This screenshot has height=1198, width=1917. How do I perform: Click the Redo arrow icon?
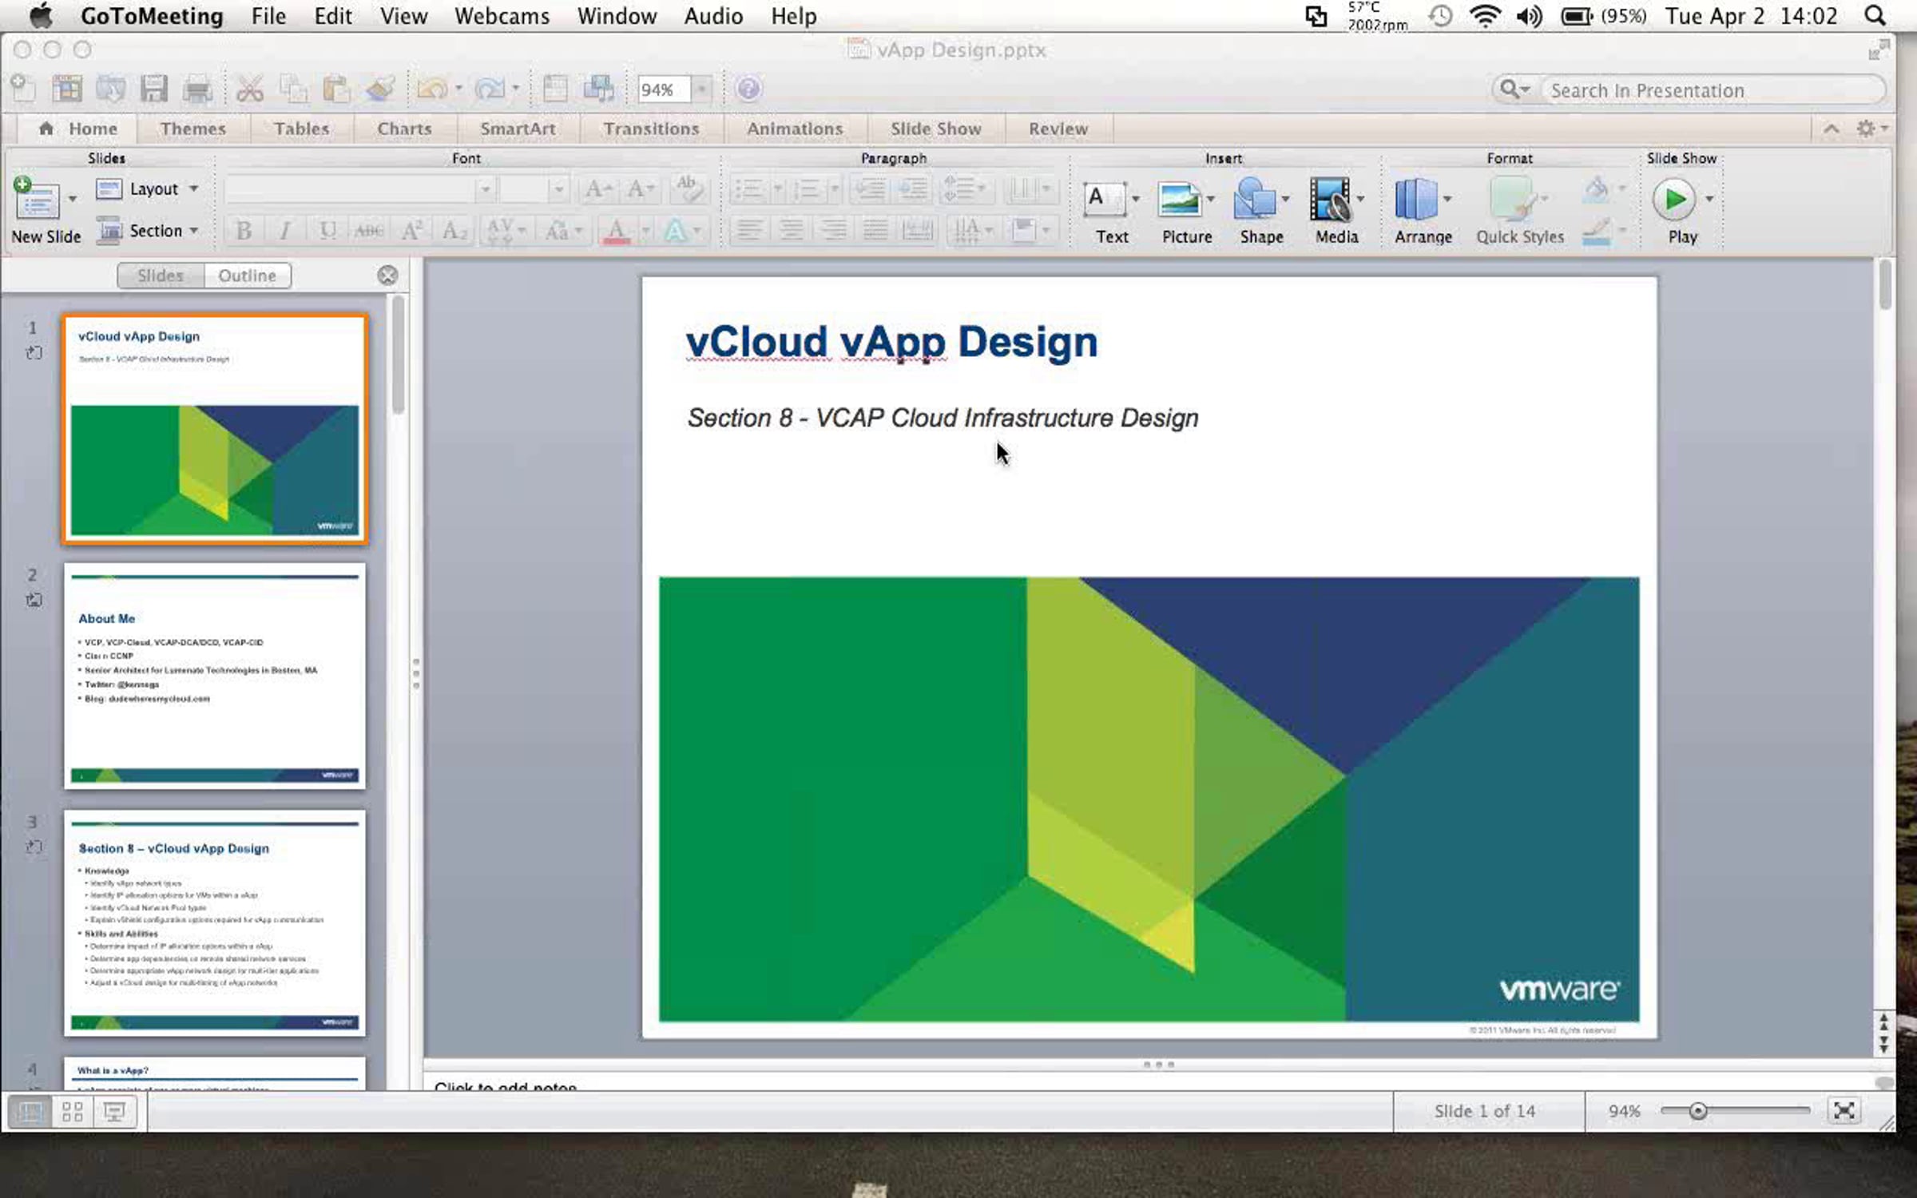[489, 89]
